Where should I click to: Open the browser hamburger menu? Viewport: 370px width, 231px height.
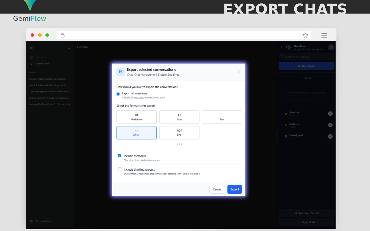click(324, 35)
